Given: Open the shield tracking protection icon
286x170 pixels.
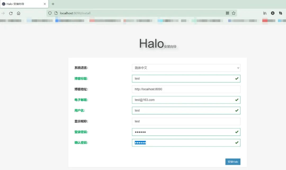Looking at the screenshot, I should tap(50, 13).
